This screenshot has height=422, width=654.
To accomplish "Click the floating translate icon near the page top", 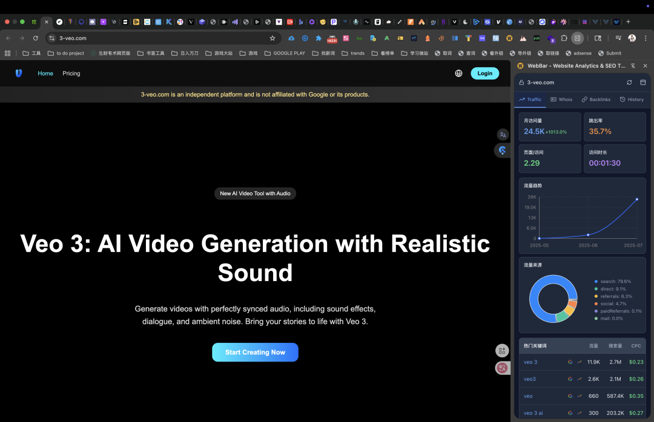I will [503, 135].
